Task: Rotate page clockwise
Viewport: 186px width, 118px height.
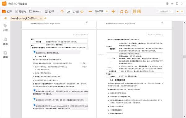Action: click(x=126, y=11)
